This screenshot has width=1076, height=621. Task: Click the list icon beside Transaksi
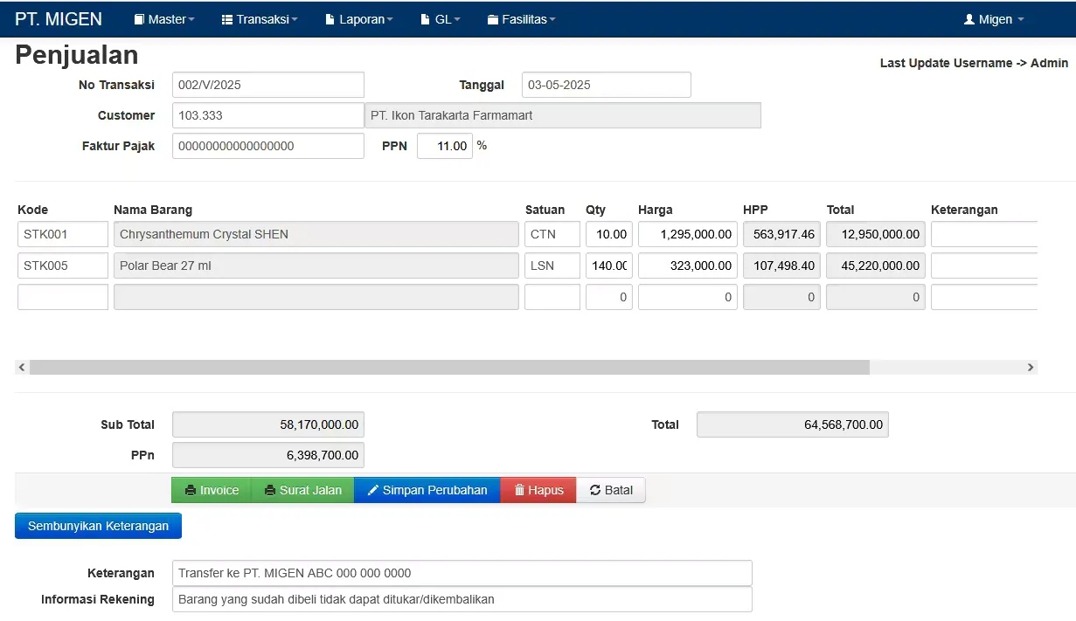(227, 19)
